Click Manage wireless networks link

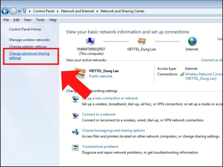tap(29, 40)
